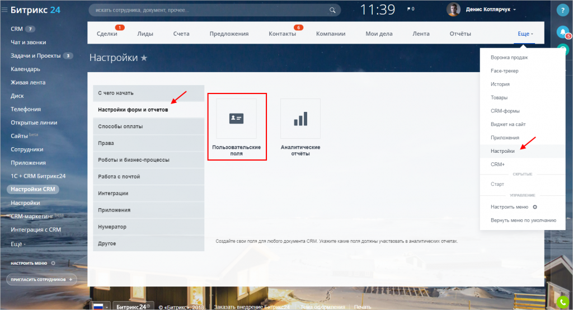The image size is (573, 310).
Task: Click Денис Котлярчук avatar photo
Action: (453, 10)
